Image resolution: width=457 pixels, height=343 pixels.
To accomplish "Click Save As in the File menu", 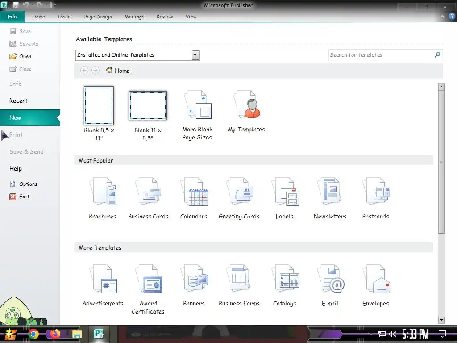I will 24,44.
